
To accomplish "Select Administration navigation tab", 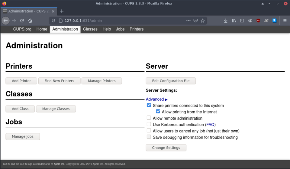I will (x=65, y=29).
